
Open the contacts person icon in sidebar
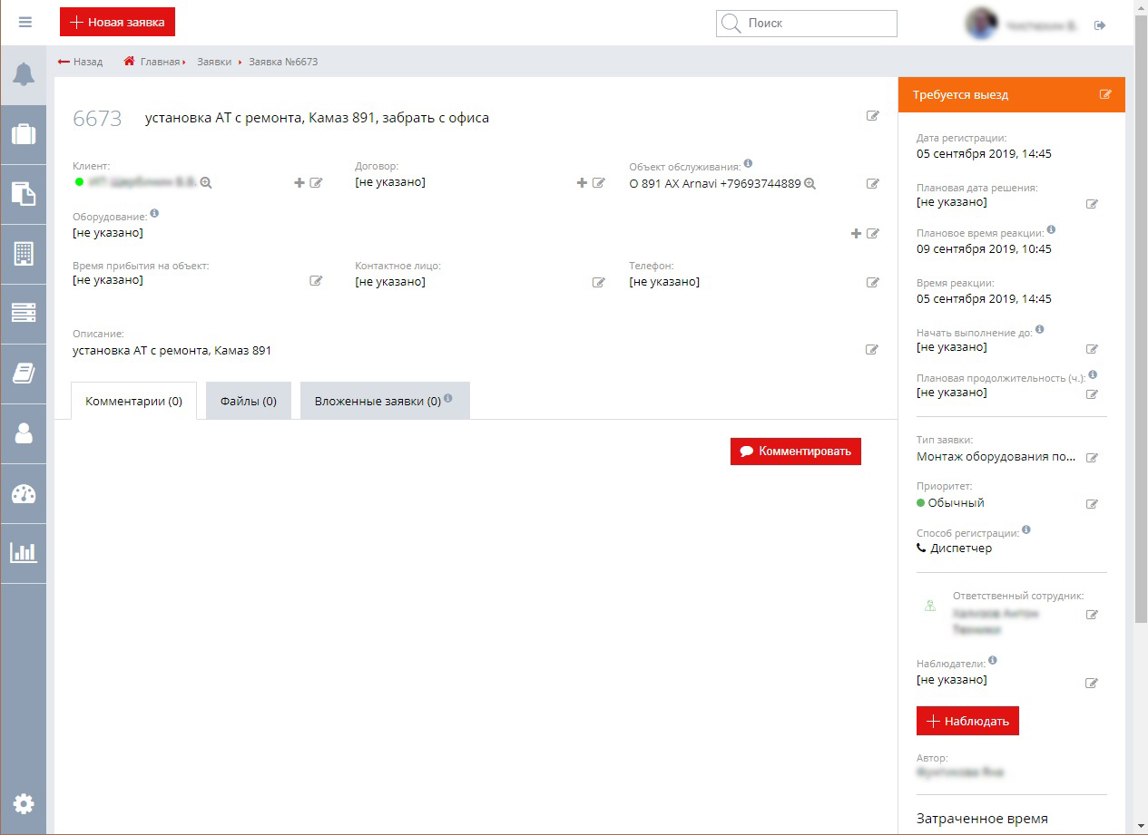coord(25,433)
